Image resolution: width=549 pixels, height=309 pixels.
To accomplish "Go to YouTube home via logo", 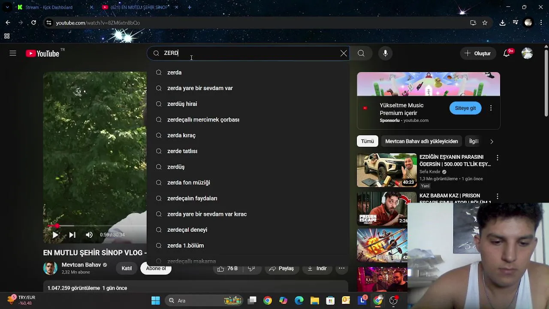I will [42, 54].
